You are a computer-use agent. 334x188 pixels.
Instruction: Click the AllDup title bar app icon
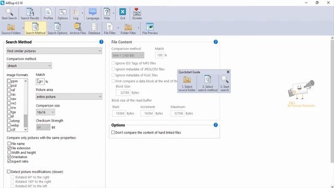(2, 3)
